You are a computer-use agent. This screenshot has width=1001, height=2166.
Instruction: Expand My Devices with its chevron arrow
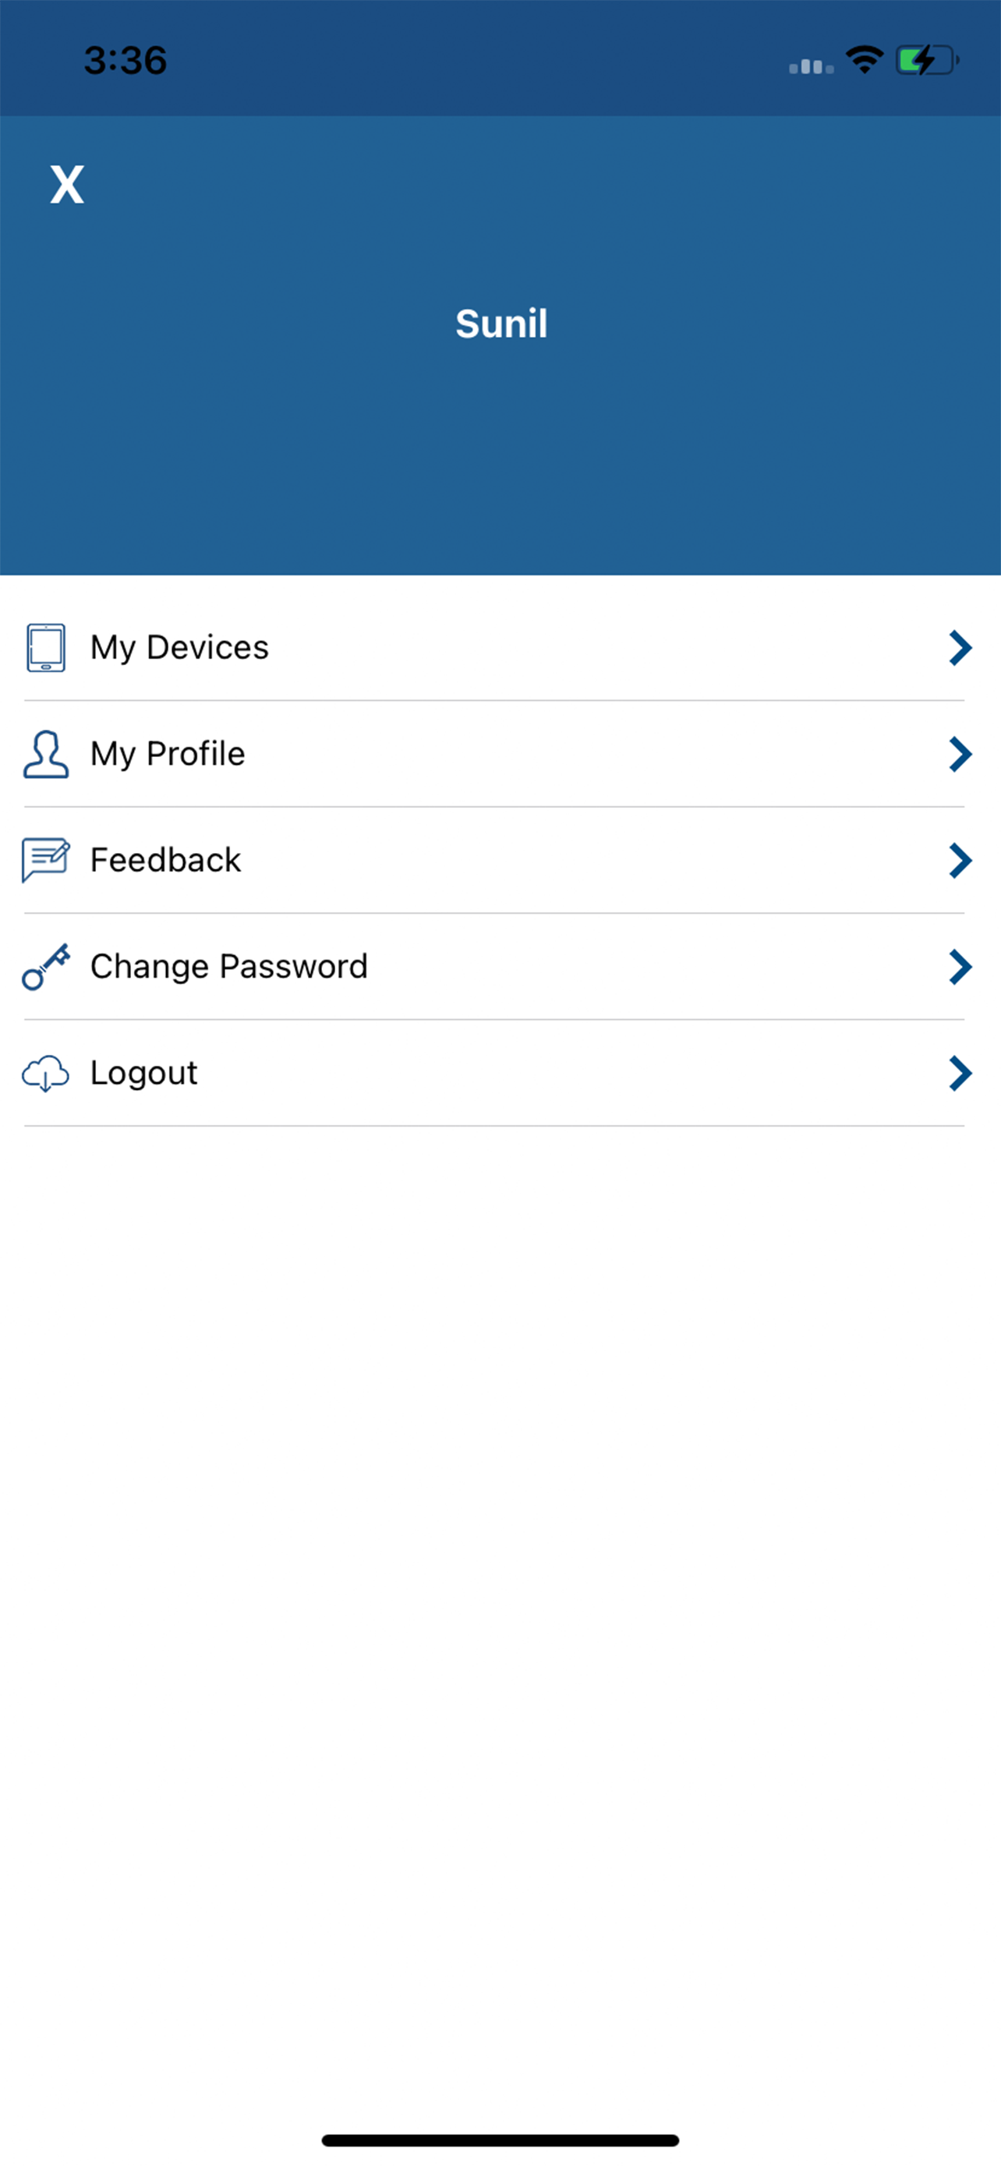click(x=960, y=647)
